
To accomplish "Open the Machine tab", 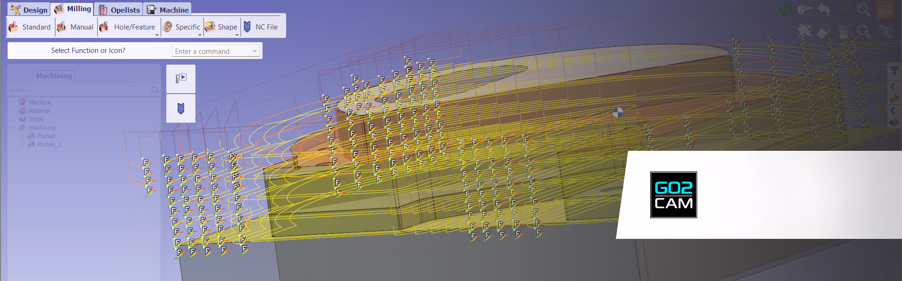I will [168, 10].
